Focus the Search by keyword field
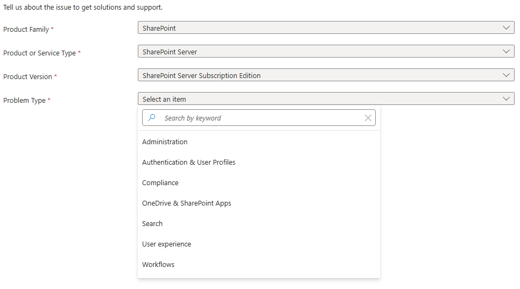 259,118
